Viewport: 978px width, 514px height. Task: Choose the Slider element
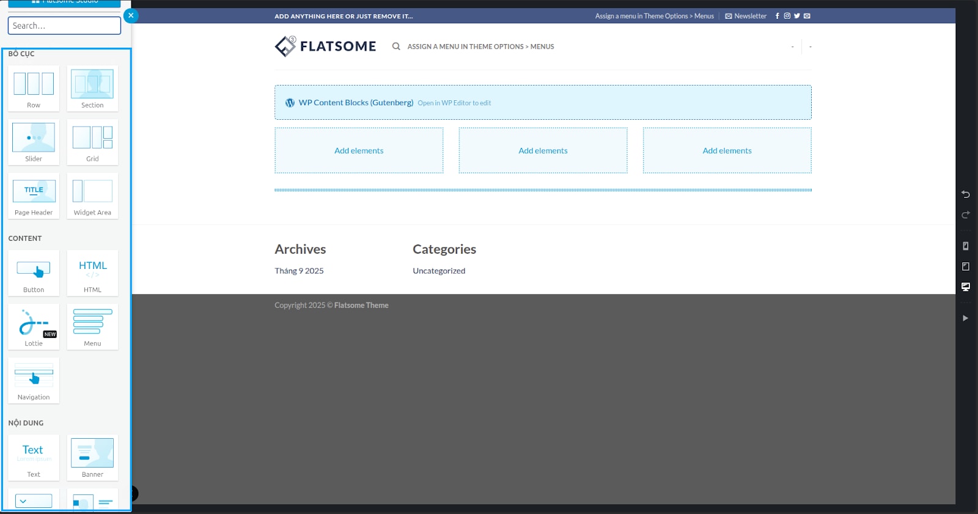[x=34, y=142]
